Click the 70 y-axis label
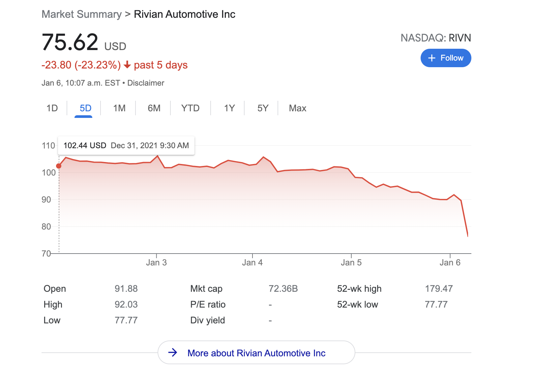 click(x=46, y=254)
